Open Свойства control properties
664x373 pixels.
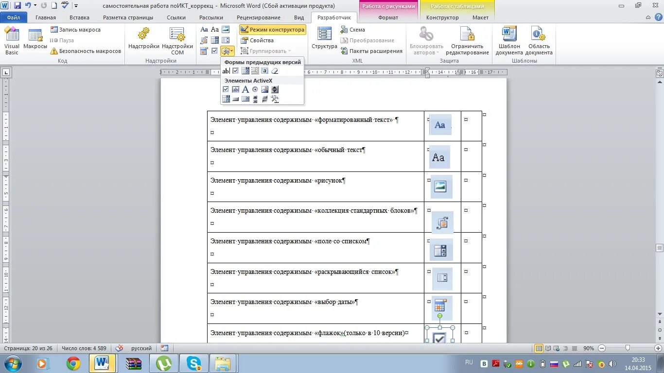point(257,40)
